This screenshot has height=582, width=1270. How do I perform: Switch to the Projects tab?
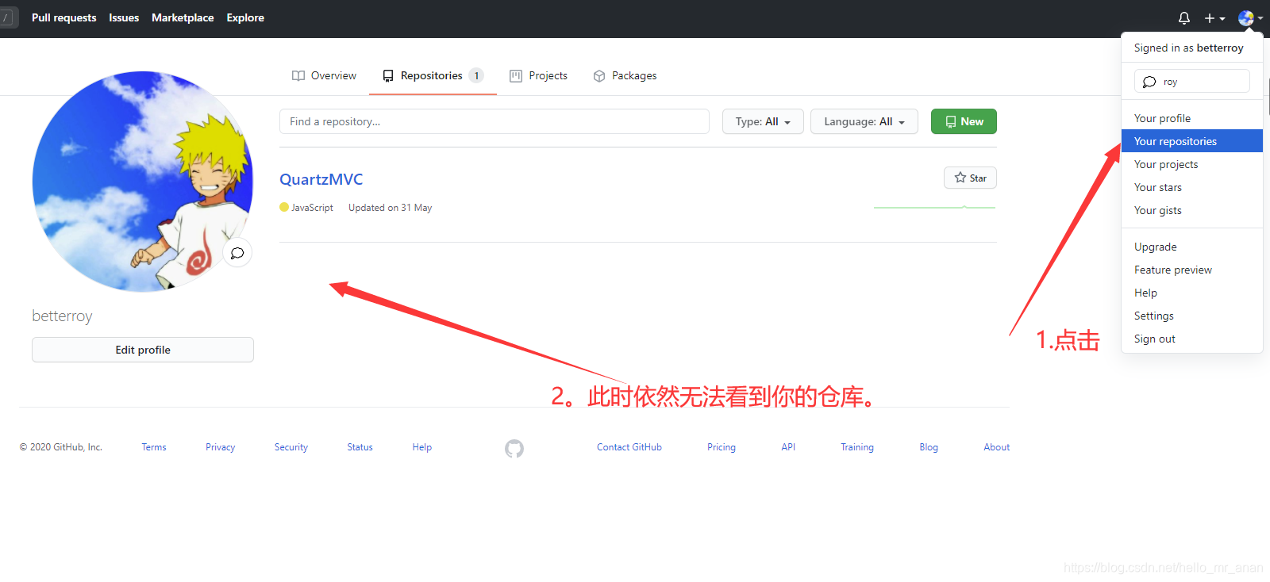click(538, 75)
